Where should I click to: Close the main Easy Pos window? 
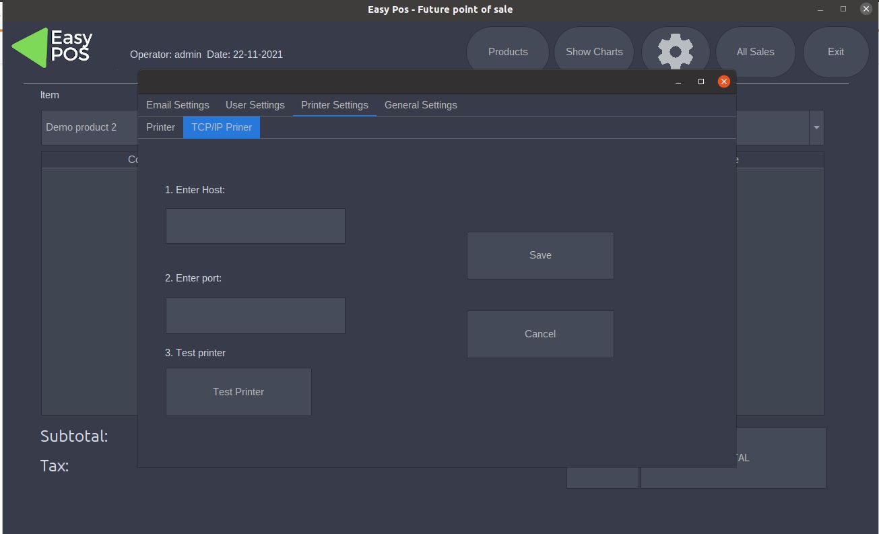point(866,9)
